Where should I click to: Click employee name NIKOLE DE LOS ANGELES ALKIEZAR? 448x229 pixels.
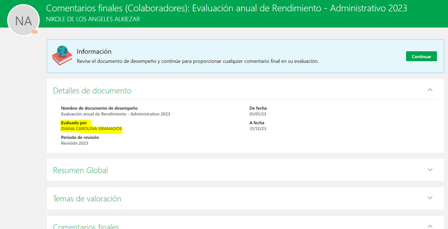coord(93,19)
